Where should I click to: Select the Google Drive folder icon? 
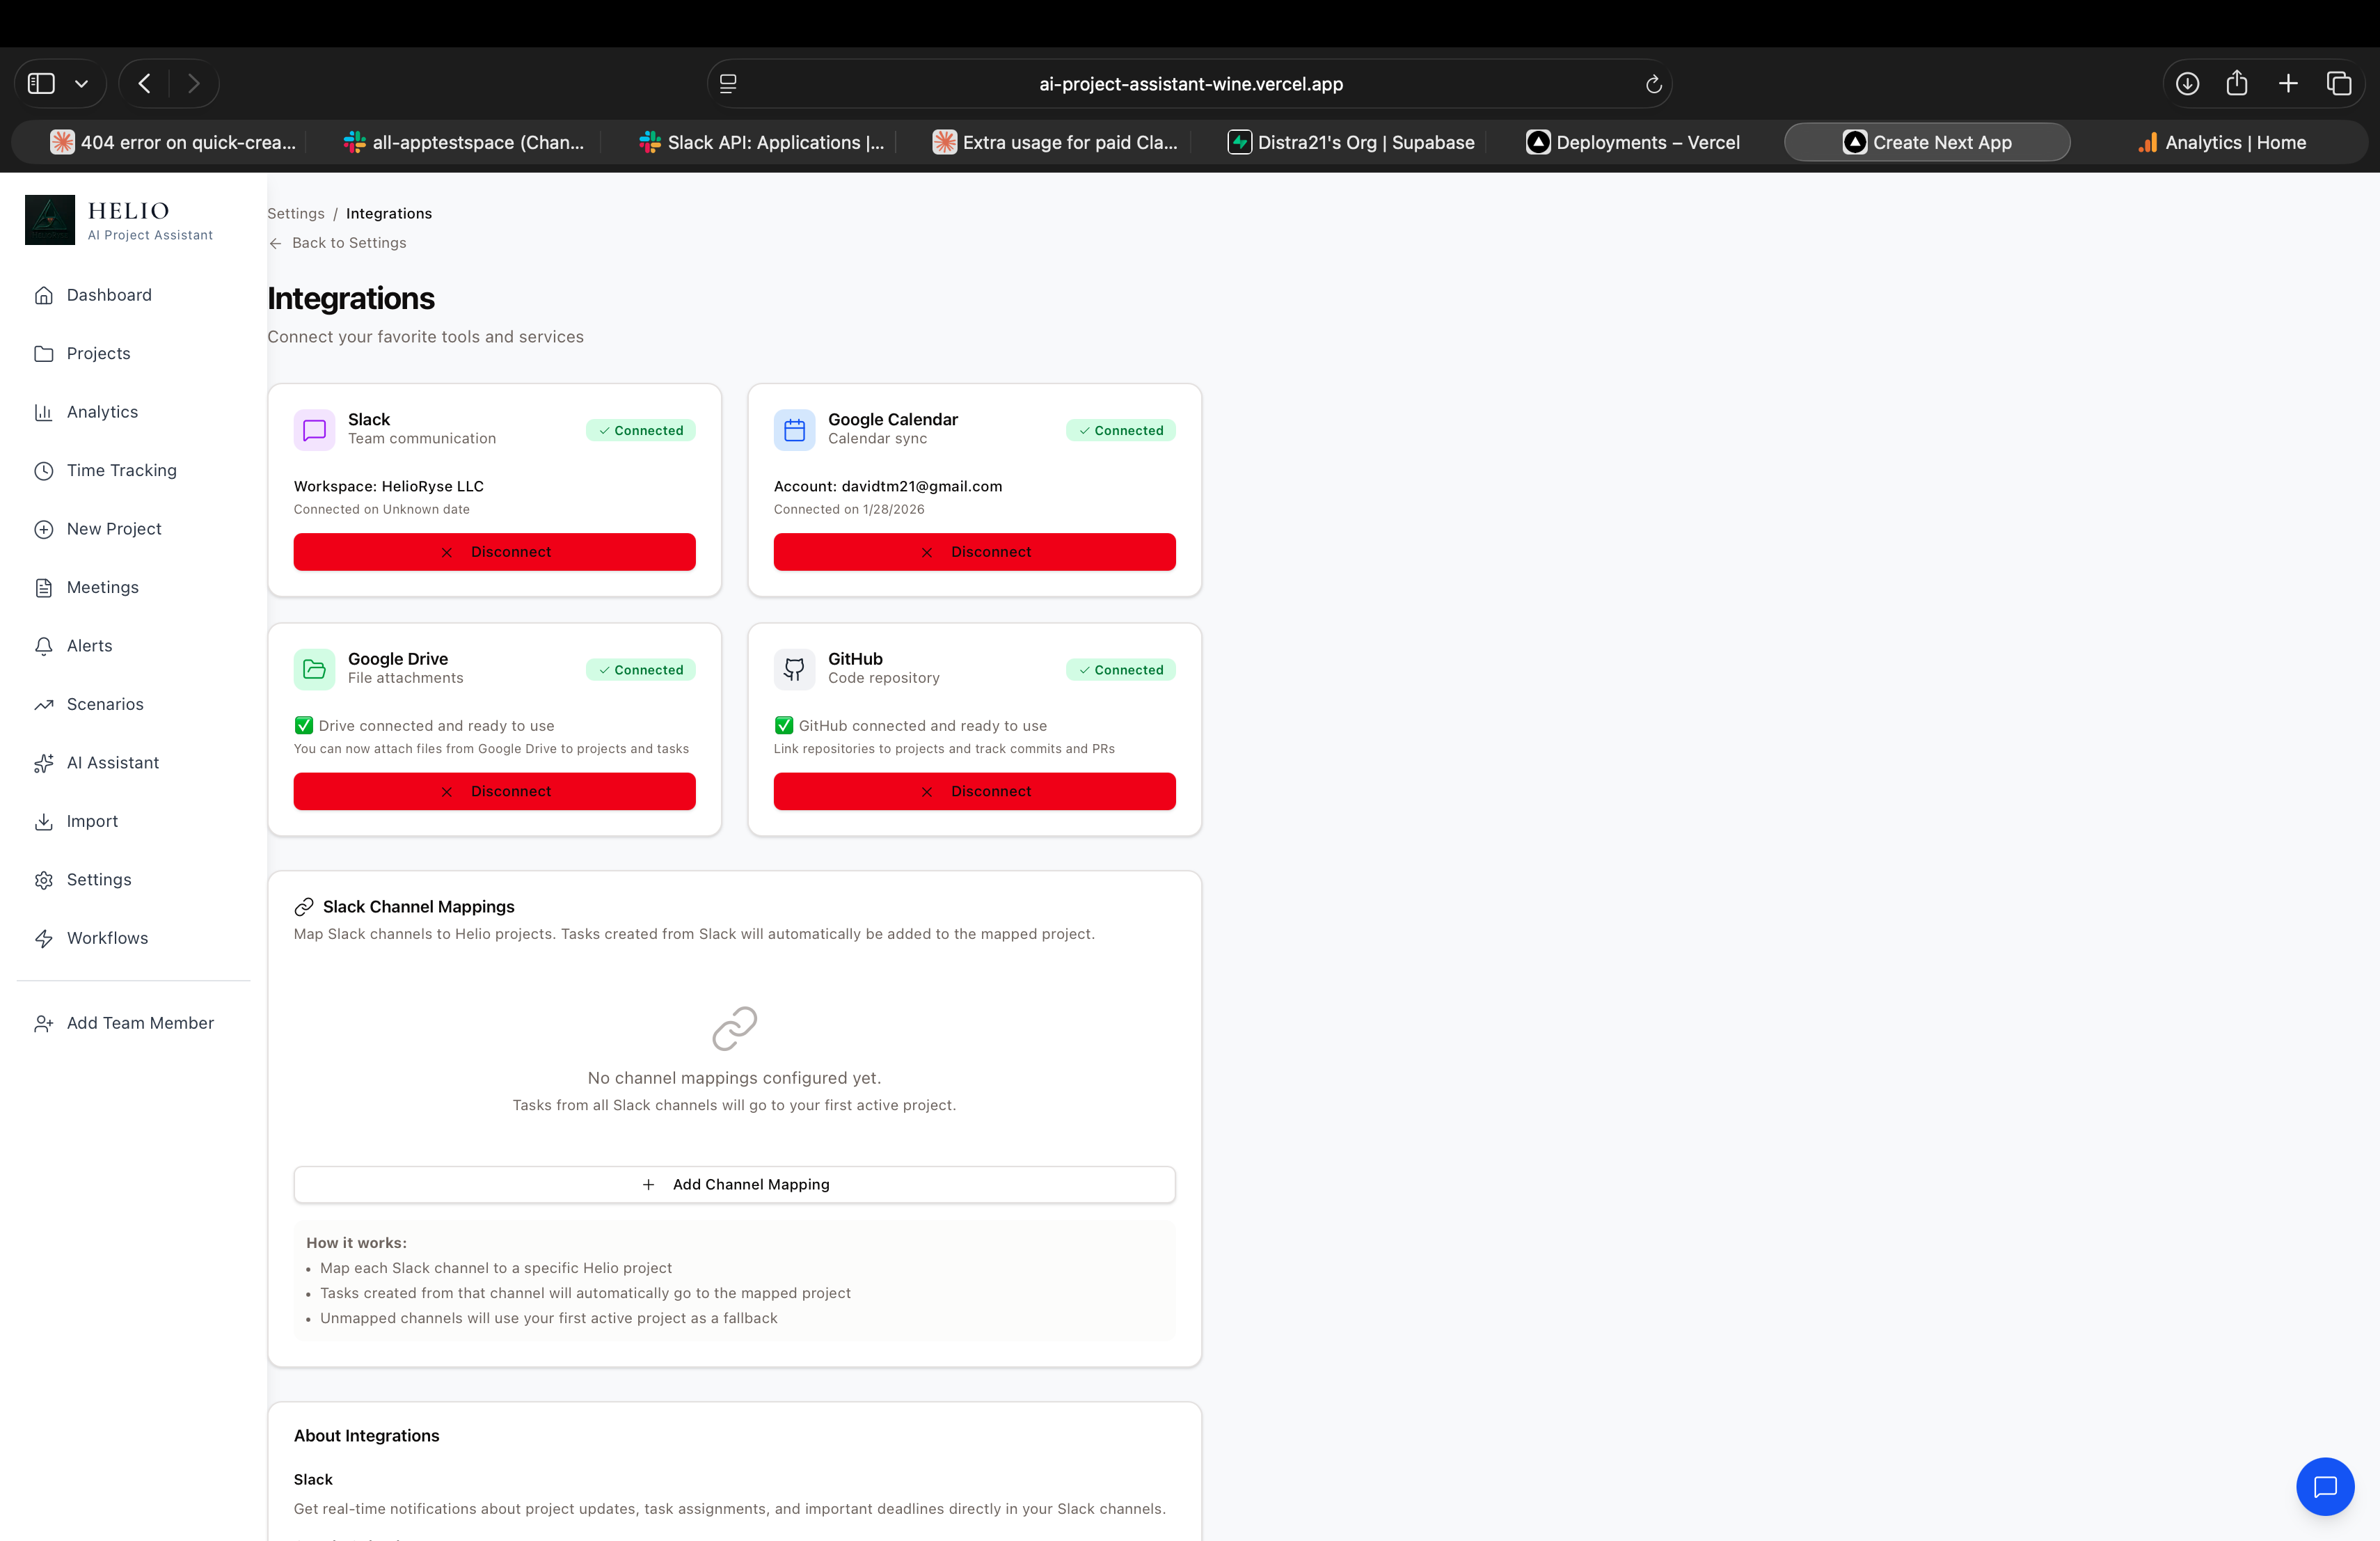[314, 669]
